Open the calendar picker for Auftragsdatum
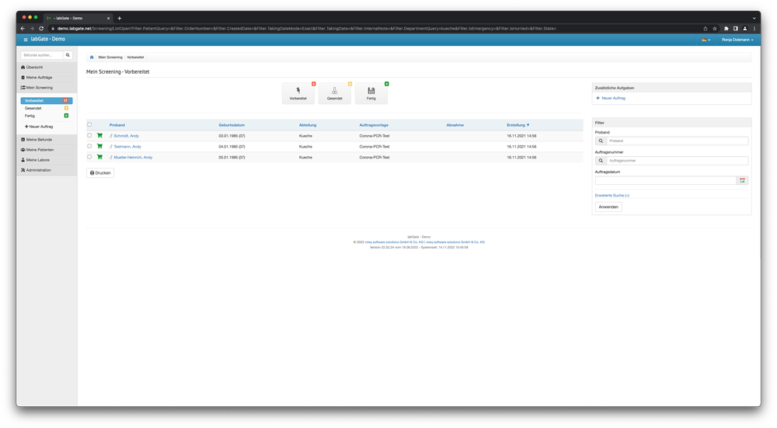 click(743, 180)
